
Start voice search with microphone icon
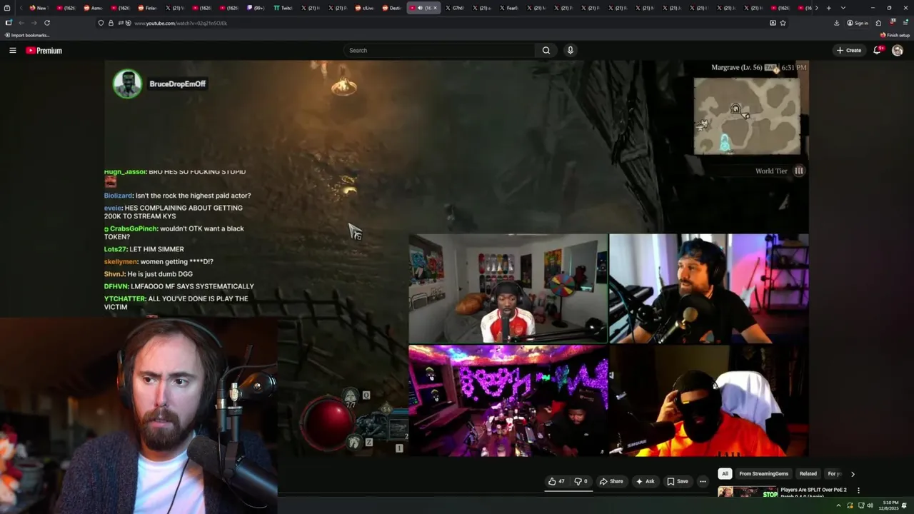pyautogui.click(x=570, y=51)
